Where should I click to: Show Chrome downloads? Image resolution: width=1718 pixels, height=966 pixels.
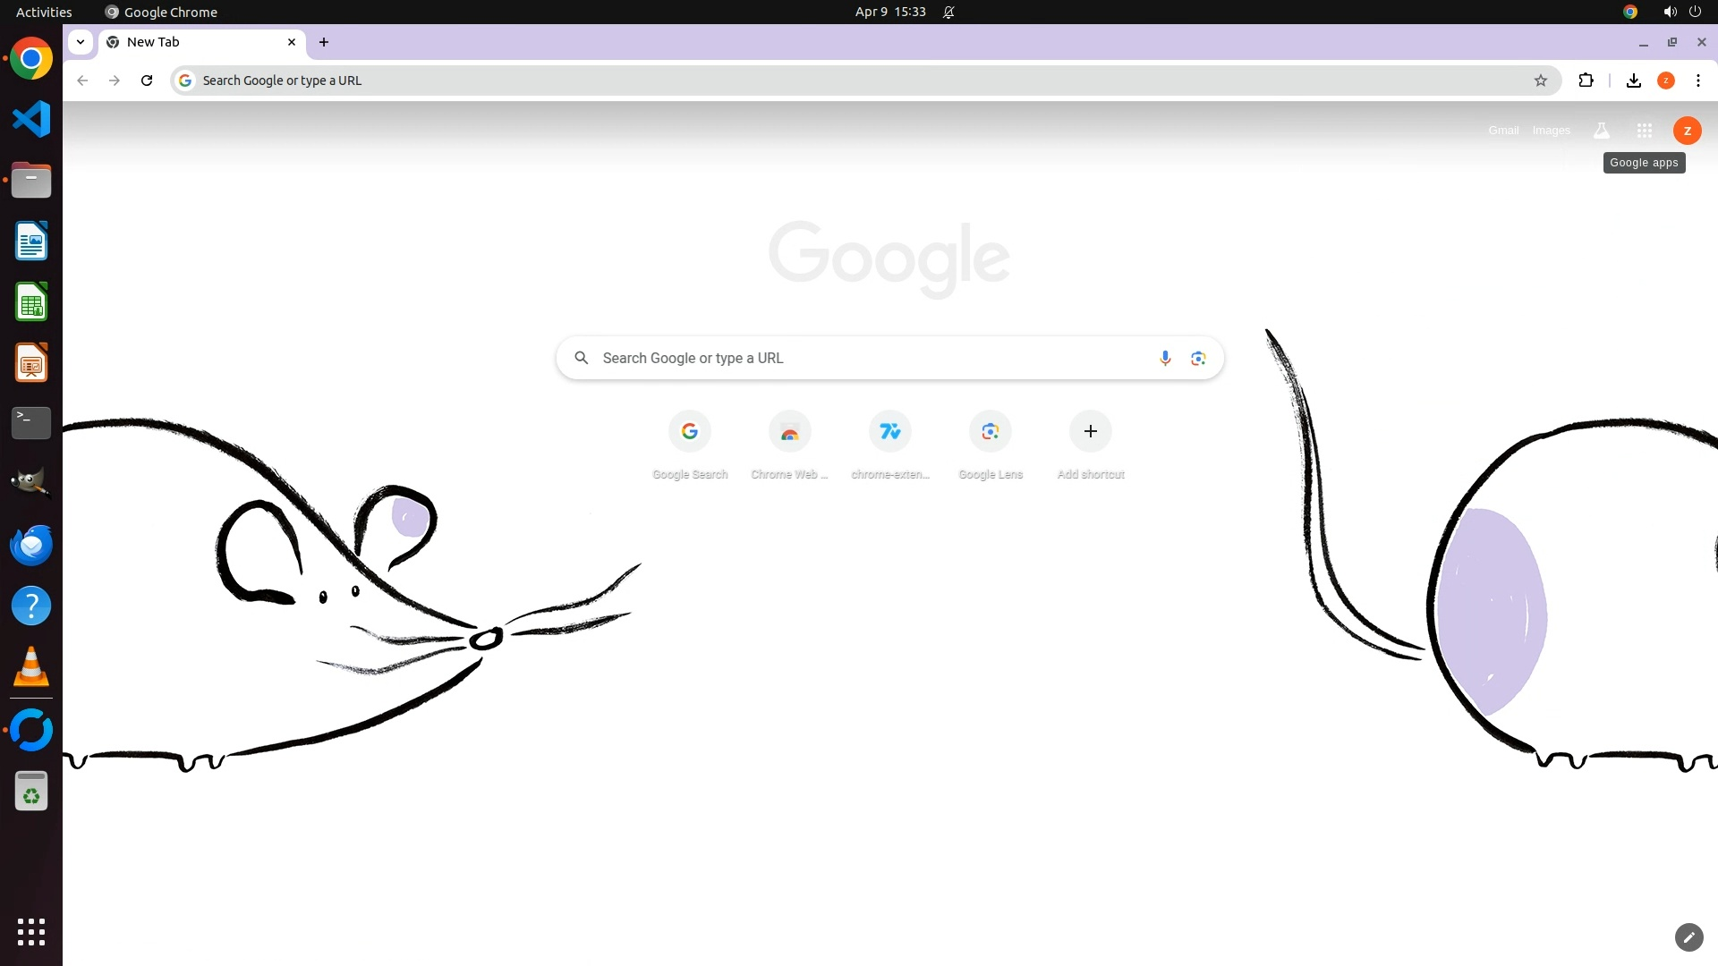pyautogui.click(x=1633, y=80)
